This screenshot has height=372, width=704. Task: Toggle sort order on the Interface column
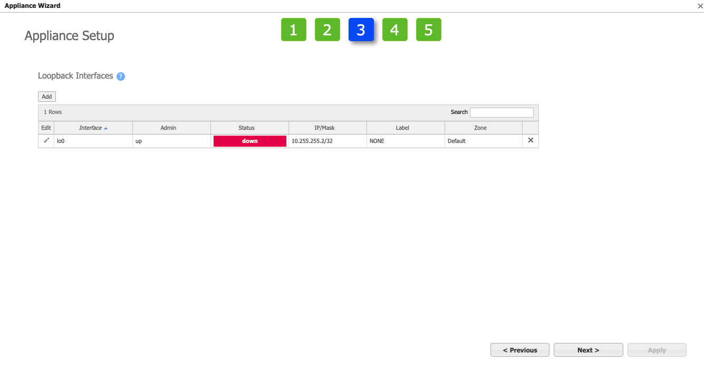coord(91,127)
